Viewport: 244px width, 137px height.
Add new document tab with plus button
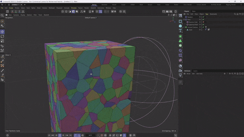click(x=25, y=5)
